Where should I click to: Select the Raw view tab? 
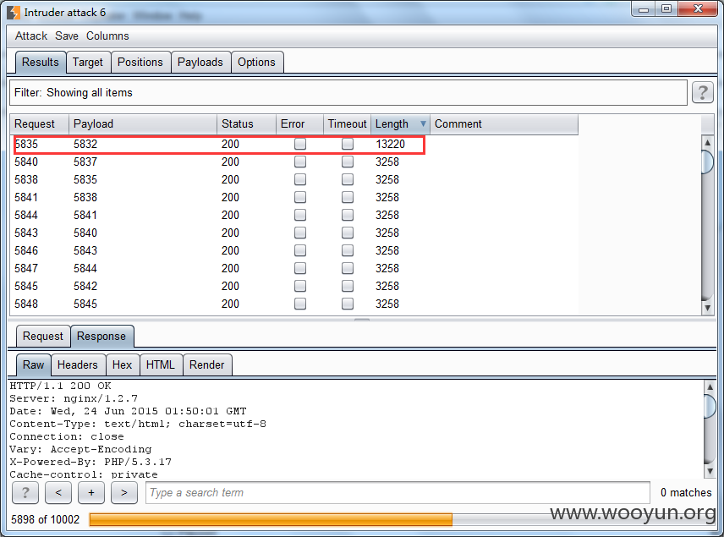tap(33, 364)
